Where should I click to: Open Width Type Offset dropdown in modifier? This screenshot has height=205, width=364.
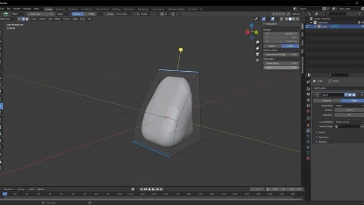(349, 106)
